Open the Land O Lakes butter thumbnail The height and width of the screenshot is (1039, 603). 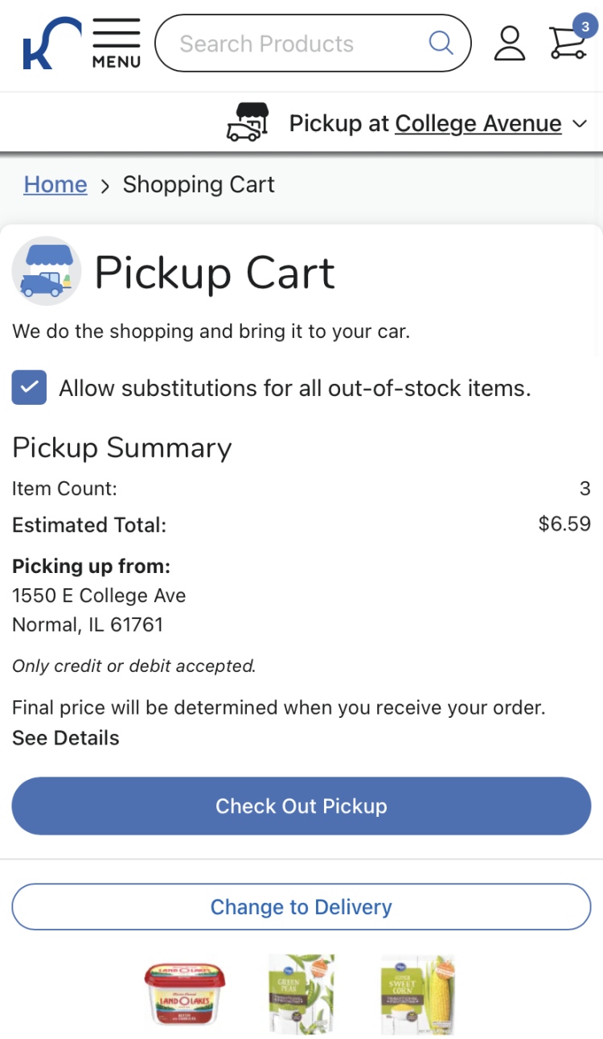(x=185, y=994)
